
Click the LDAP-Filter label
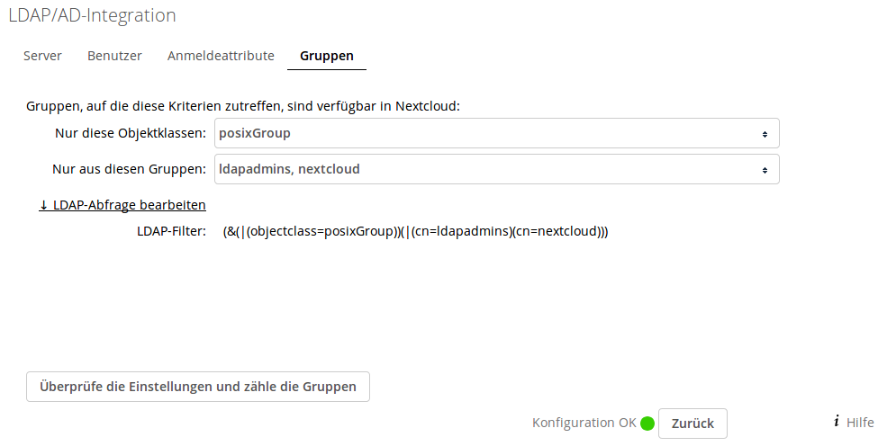pyautogui.click(x=172, y=231)
